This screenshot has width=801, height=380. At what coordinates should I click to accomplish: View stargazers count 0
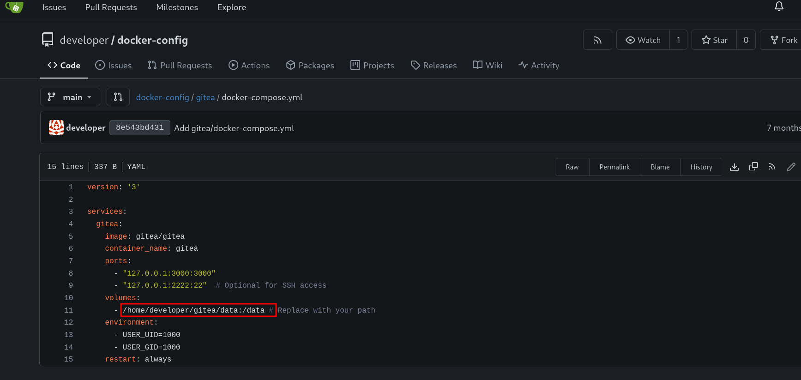[x=746, y=40]
